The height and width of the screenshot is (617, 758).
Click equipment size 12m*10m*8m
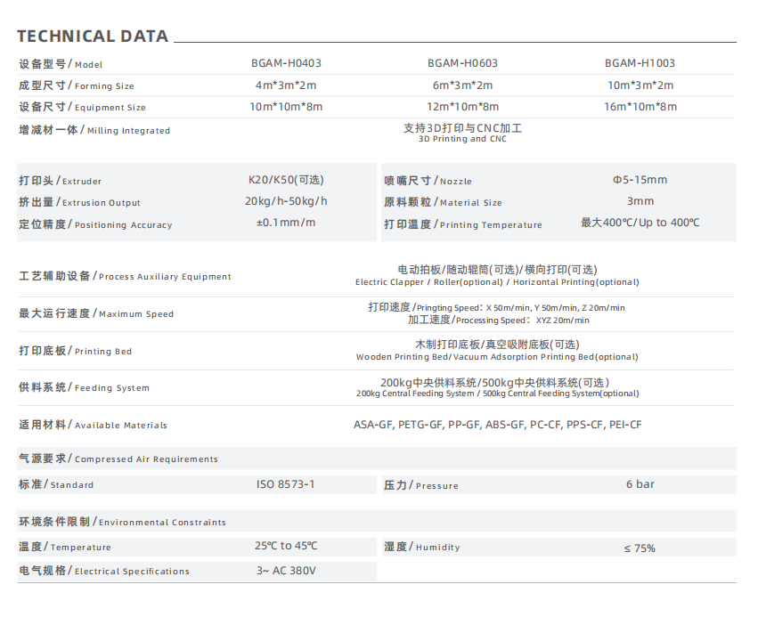point(462,107)
